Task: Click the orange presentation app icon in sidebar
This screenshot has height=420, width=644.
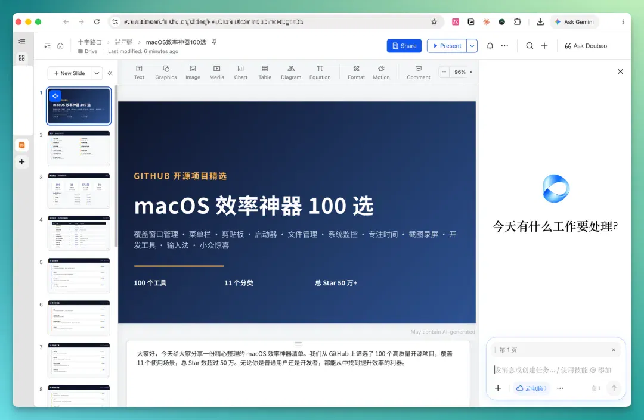Action: (x=22, y=145)
